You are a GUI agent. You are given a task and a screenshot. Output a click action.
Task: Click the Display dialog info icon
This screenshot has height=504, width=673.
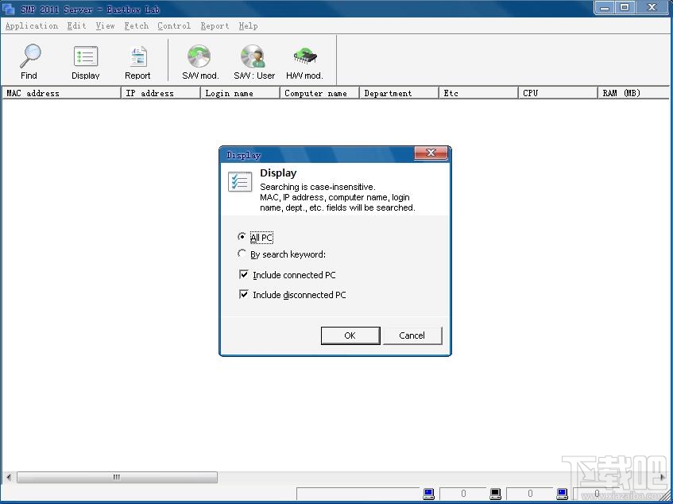point(239,182)
